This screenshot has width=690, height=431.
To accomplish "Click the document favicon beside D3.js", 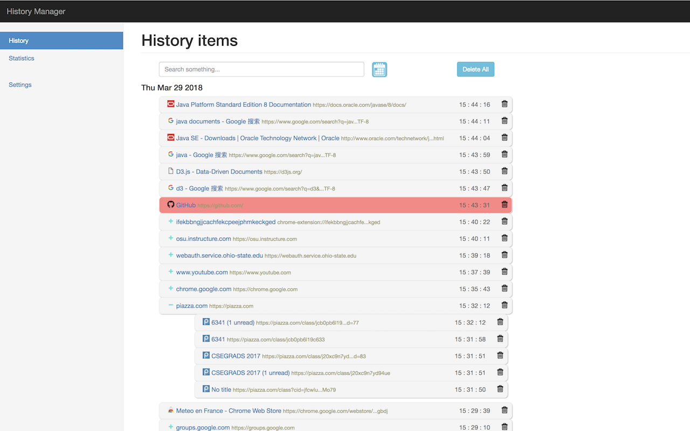I will point(171,171).
